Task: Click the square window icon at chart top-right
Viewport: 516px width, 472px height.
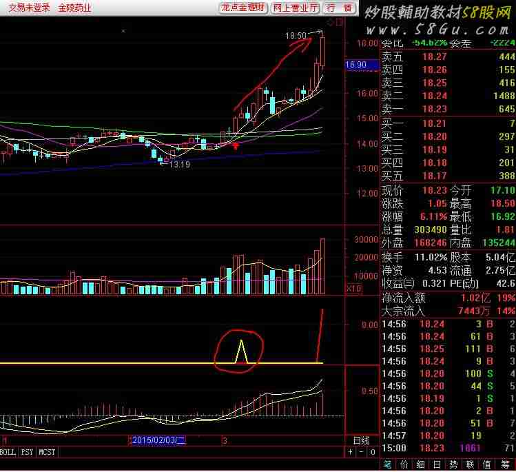Action: click(339, 22)
